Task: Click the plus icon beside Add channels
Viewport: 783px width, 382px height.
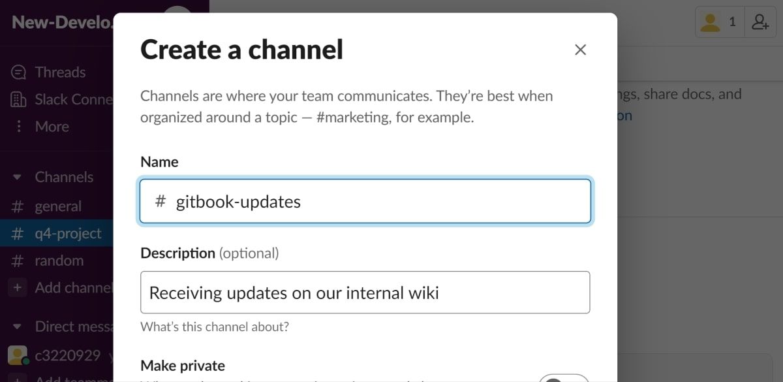Action: point(18,288)
